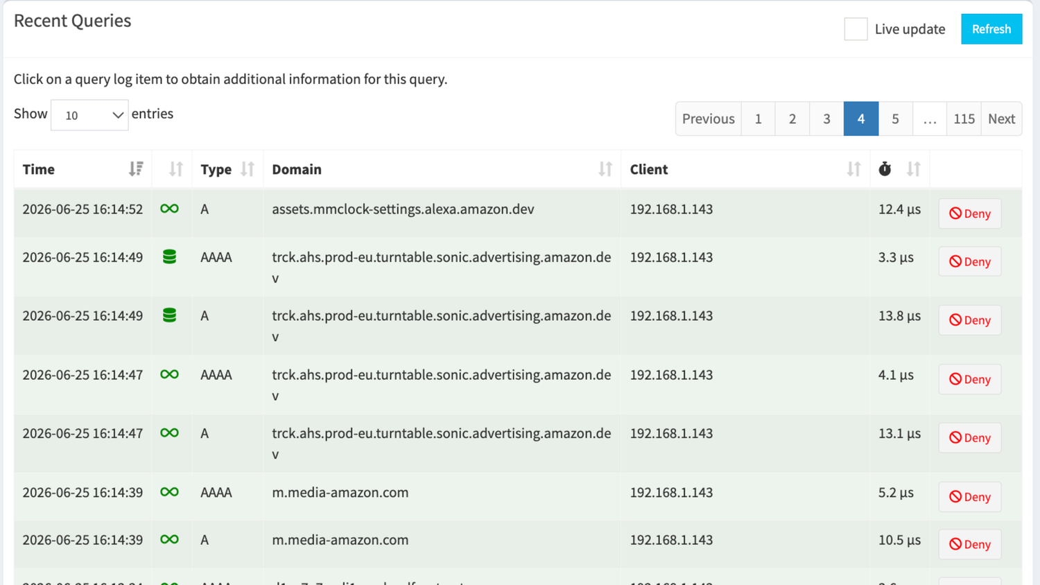
Task: Click the forwarded status icon on the 16:14:47 A row
Action: (x=169, y=433)
